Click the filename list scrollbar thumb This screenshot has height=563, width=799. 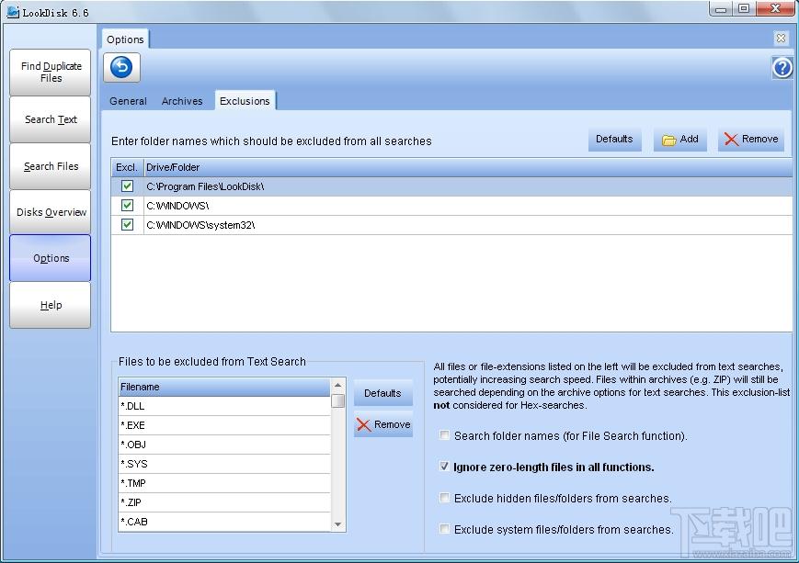point(337,401)
